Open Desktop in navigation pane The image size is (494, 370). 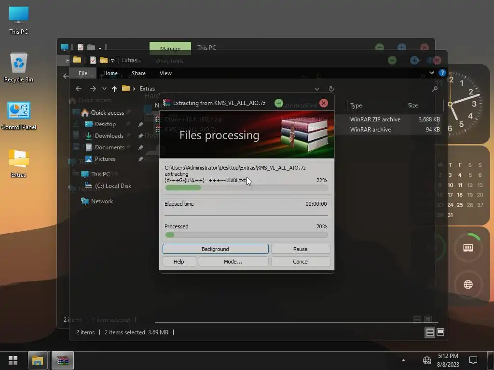[100, 124]
